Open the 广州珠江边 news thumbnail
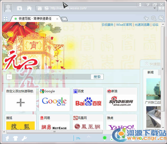This screenshot has width=167, height=144. click(154, 89)
